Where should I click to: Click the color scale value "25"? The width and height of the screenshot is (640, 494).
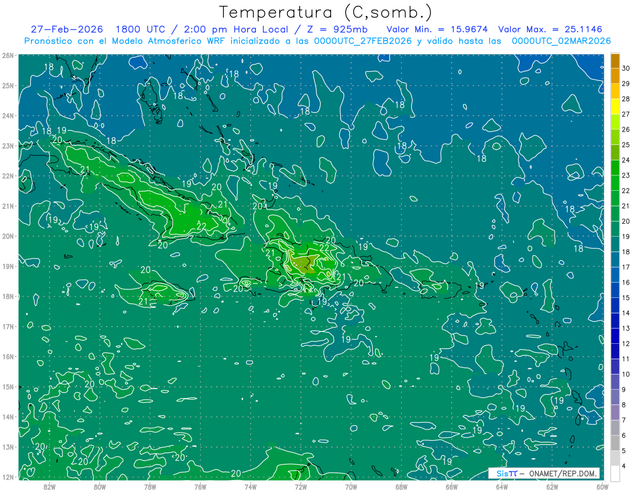pos(626,145)
